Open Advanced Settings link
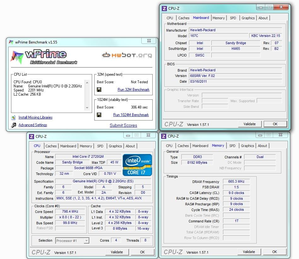 coord(33,125)
